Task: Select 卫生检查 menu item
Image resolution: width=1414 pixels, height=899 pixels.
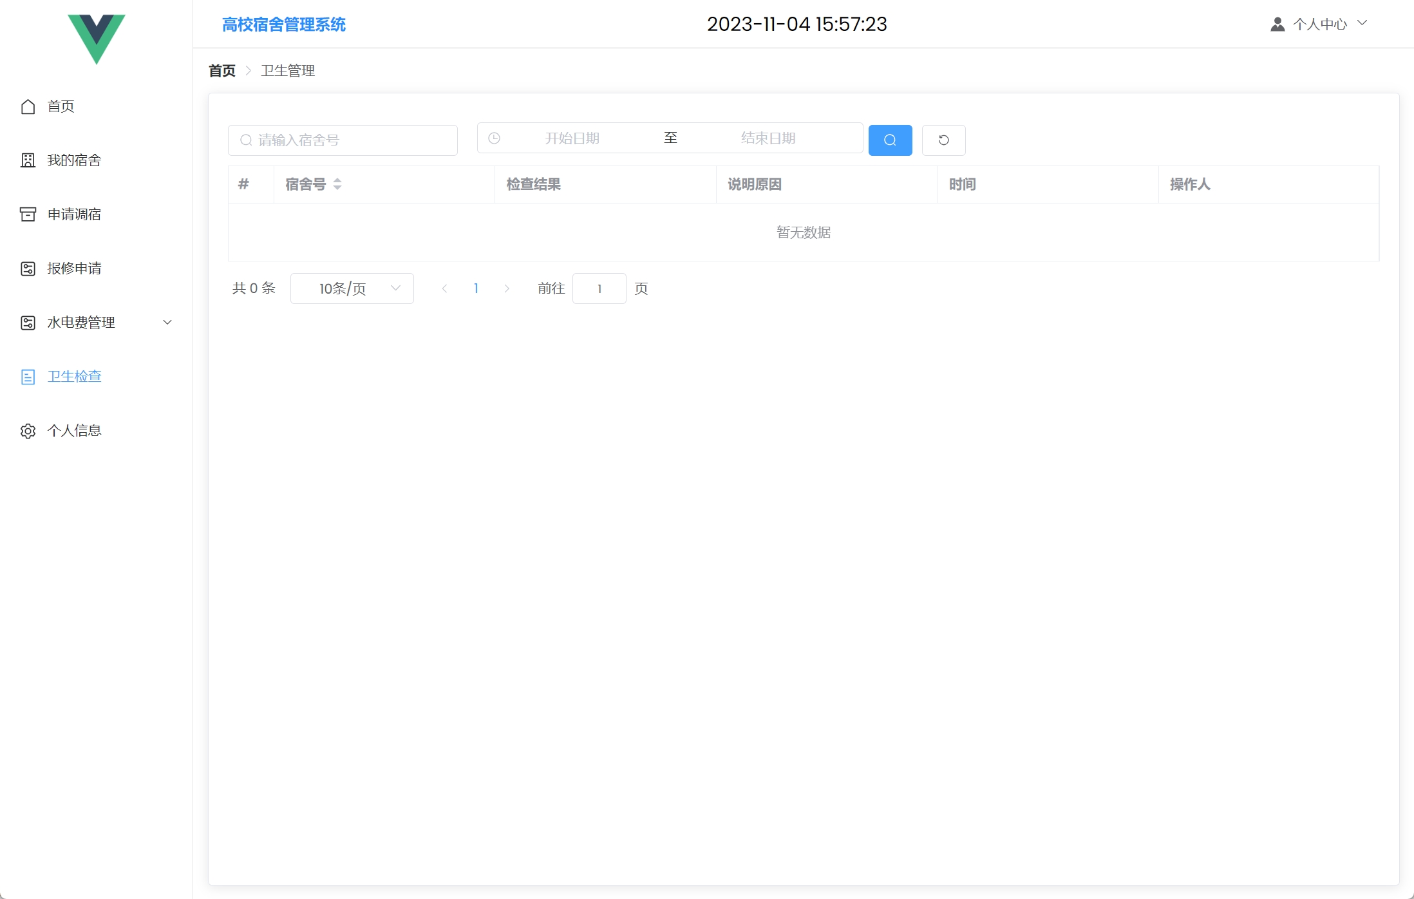Action: [x=74, y=377]
